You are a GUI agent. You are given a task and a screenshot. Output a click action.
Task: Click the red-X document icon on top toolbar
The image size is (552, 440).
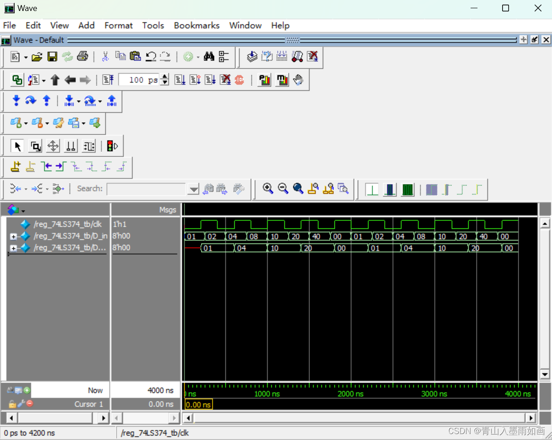click(312, 57)
